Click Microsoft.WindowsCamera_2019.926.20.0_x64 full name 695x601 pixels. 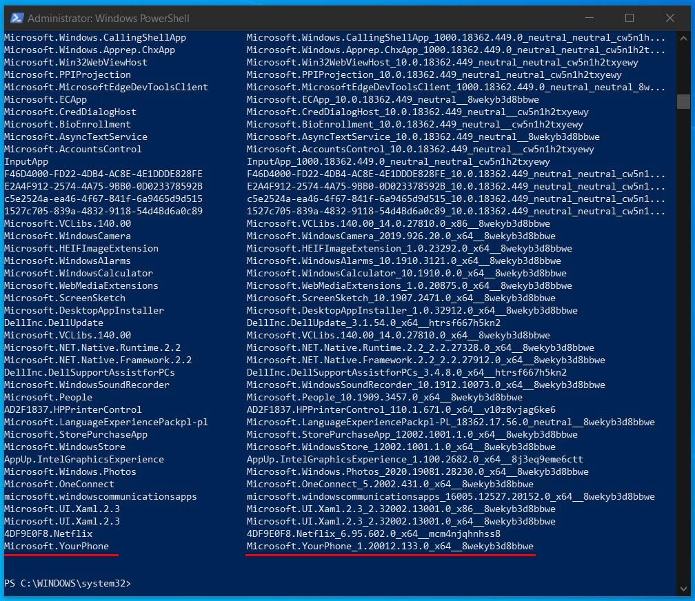pos(401,236)
